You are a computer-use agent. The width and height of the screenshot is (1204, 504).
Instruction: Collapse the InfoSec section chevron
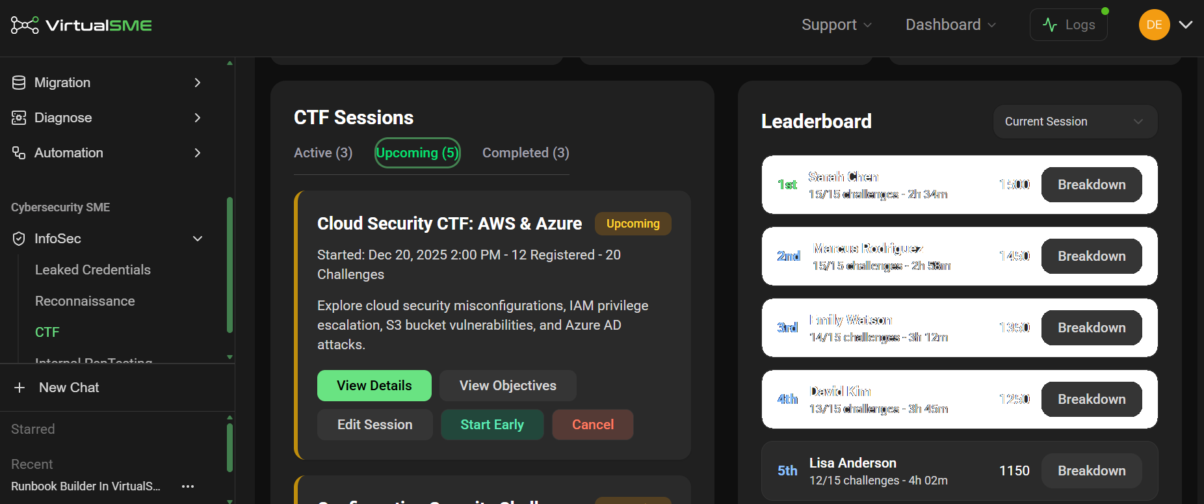pos(198,239)
